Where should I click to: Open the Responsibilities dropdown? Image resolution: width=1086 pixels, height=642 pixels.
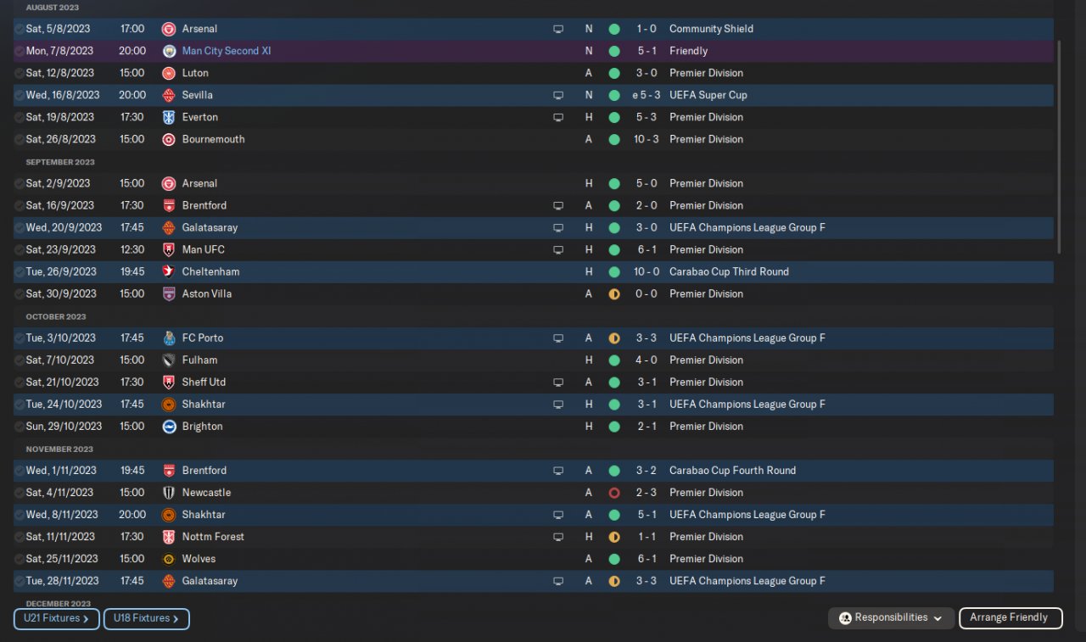tap(891, 618)
